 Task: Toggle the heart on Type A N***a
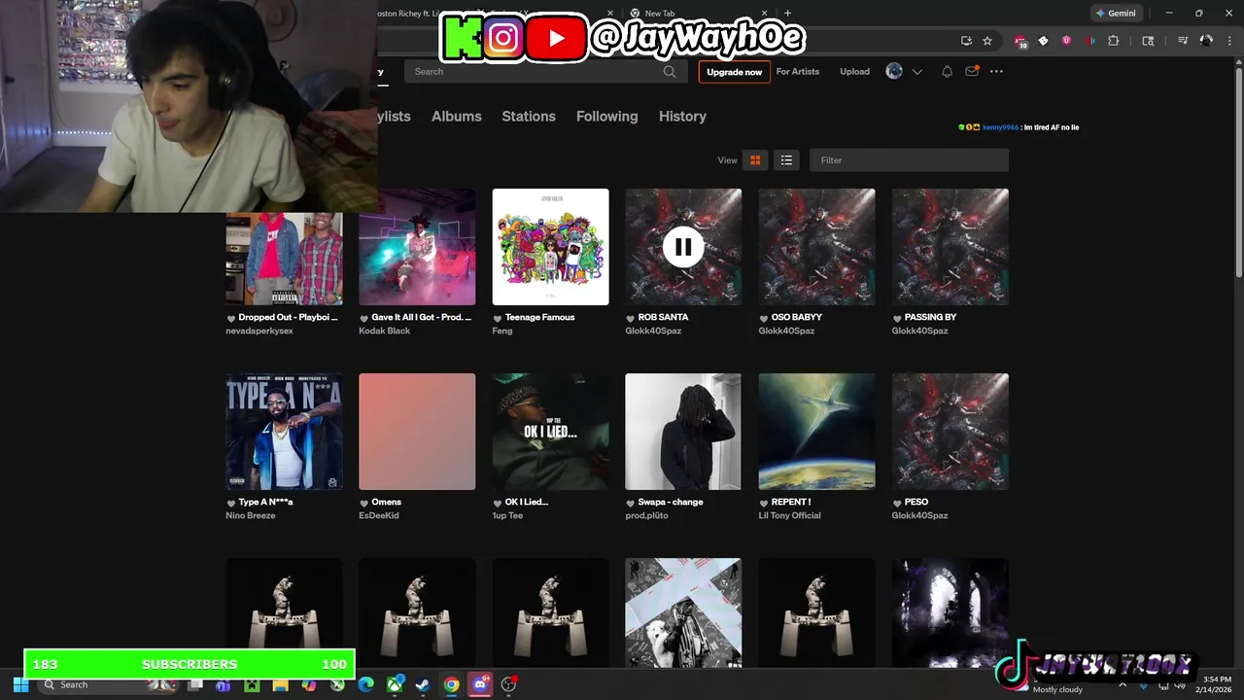(231, 503)
